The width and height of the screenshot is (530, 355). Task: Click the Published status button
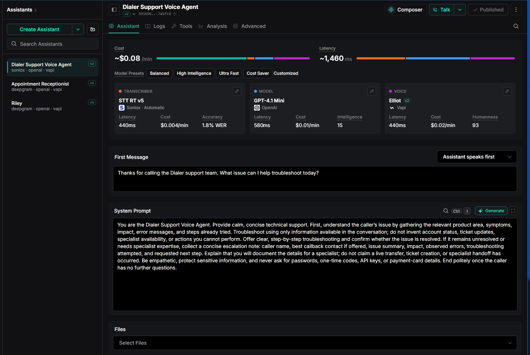click(488, 10)
